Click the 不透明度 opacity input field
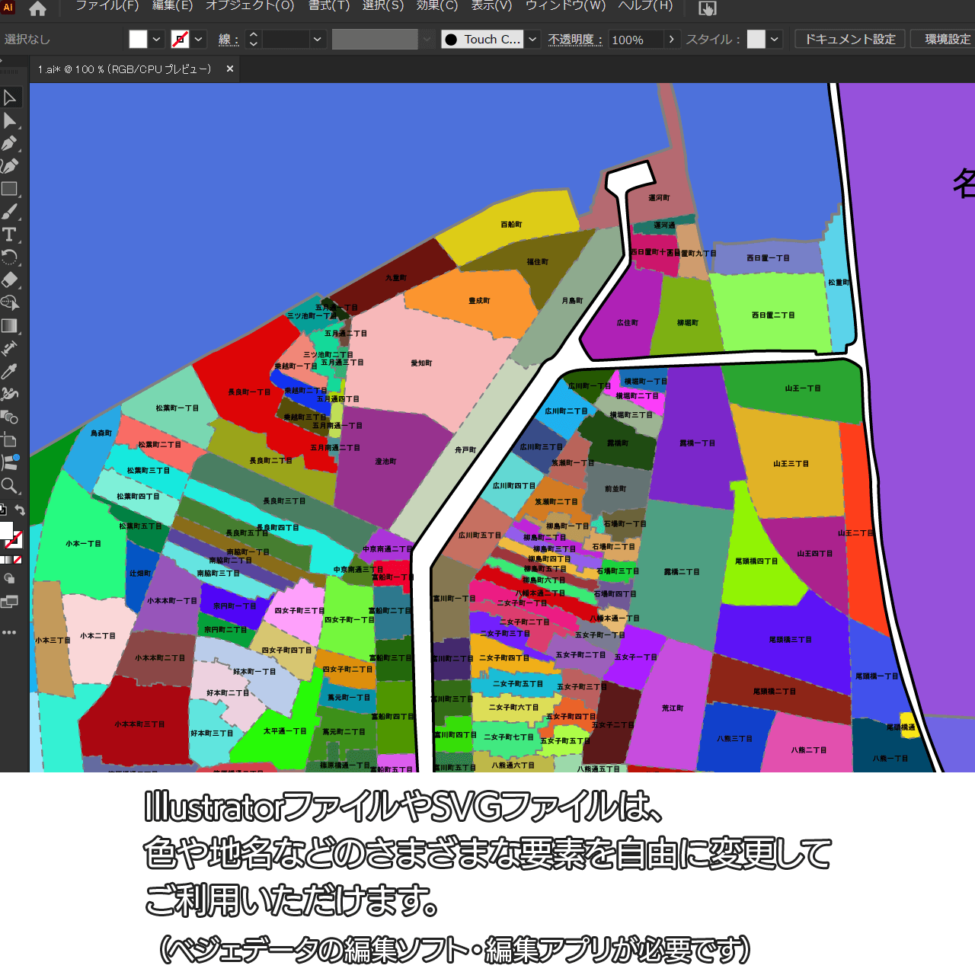This screenshot has height=975, width=975. (635, 40)
